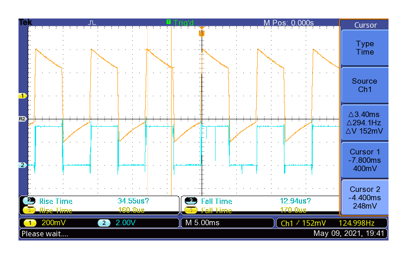Activate Cursor 1 at -7.800ms
This screenshot has height=259, width=407.
[x=364, y=160]
